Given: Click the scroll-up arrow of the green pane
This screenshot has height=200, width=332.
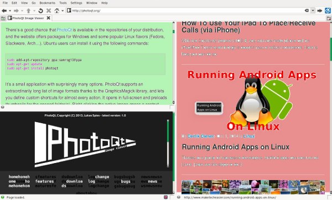Looking at the screenshot, I should click(174, 23).
